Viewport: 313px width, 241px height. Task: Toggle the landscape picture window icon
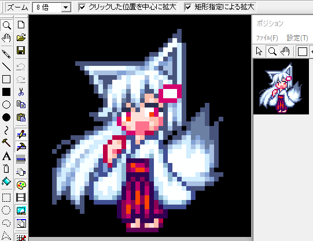[21, 210]
